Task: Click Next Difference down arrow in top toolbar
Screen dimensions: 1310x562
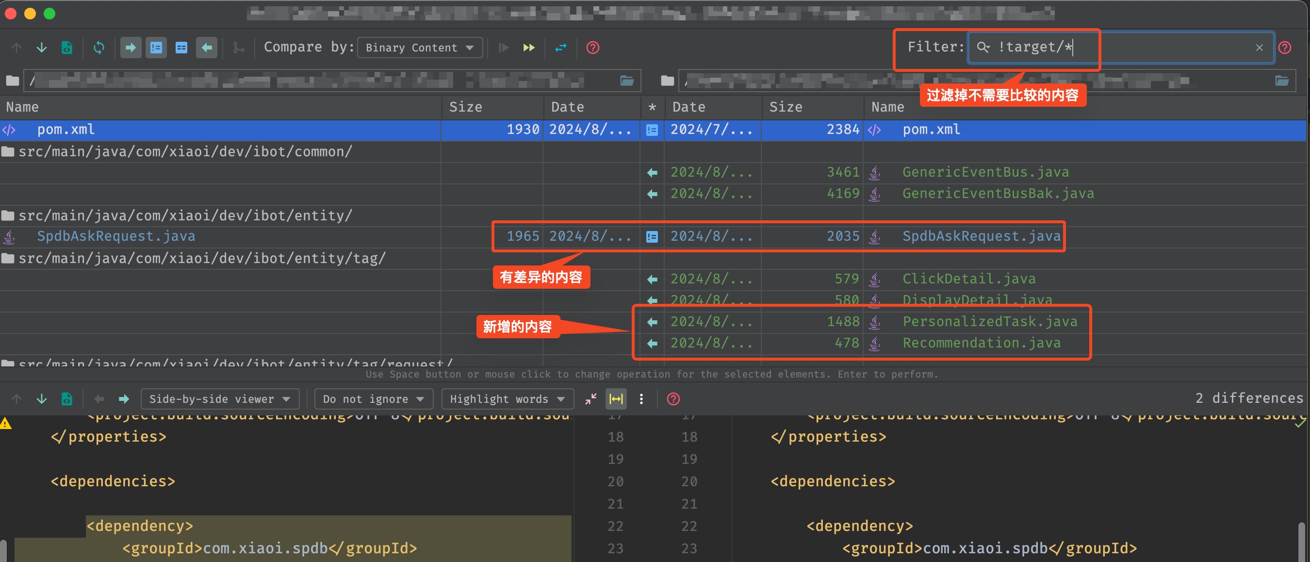Action: tap(42, 48)
